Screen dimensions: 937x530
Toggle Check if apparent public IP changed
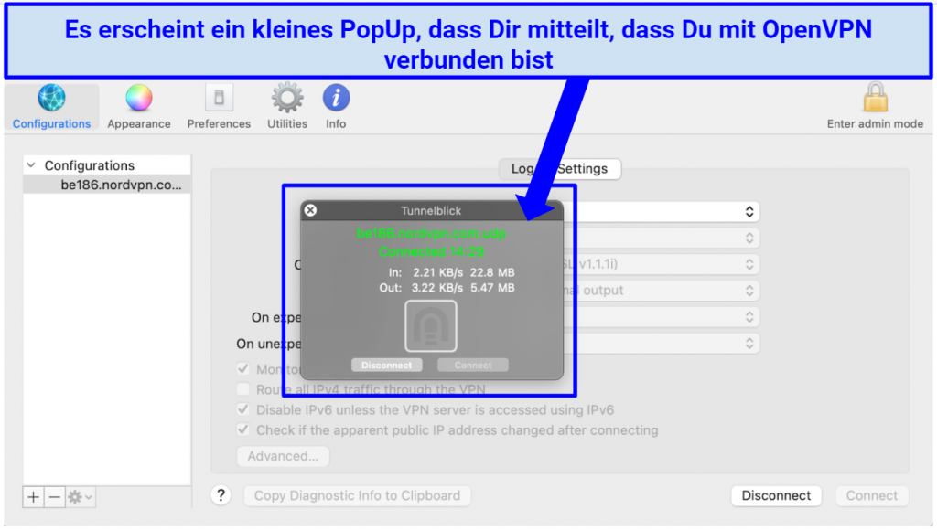point(242,429)
